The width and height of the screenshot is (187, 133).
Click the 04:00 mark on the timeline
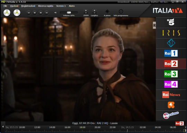pyautogui.click(x=158, y=127)
